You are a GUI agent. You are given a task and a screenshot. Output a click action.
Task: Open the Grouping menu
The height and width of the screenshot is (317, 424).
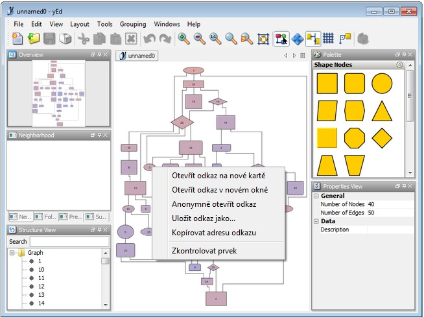pyautogui.click(x=133, y=24)
